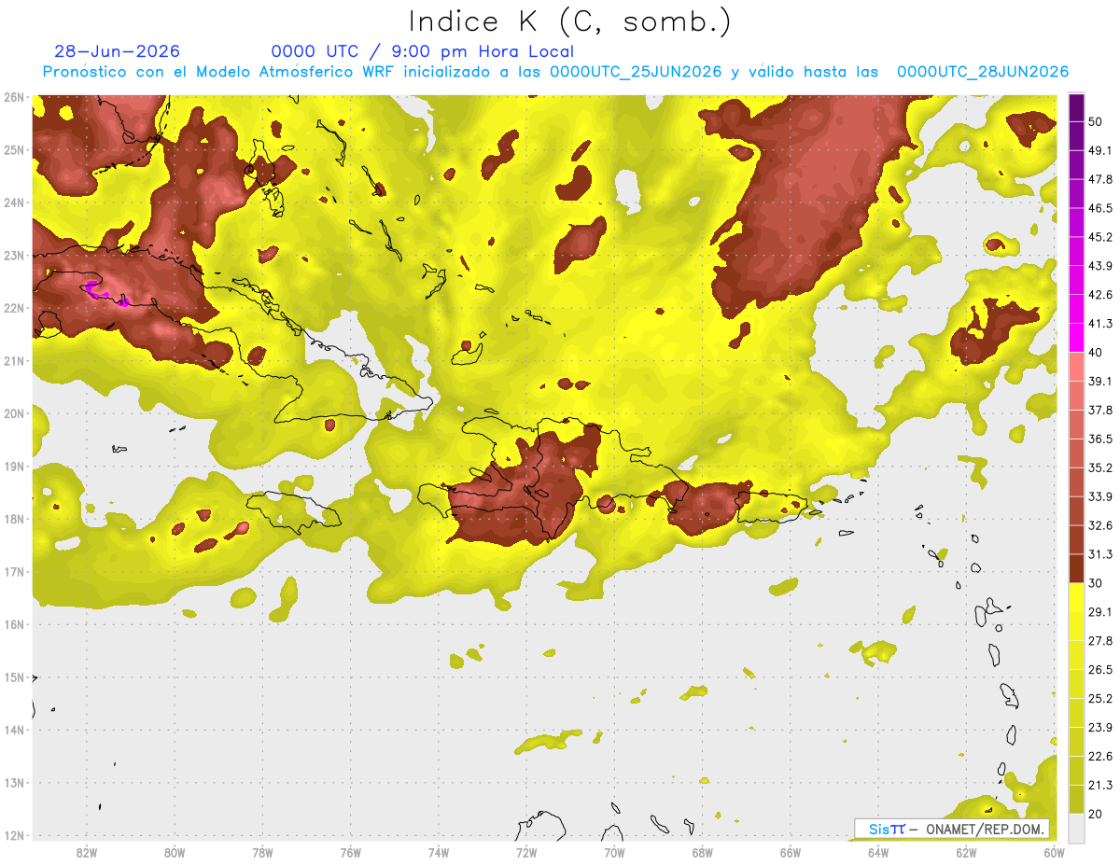Click colorbar label "20"
Screen dimensions: 1120x865
coord(1096,813)
